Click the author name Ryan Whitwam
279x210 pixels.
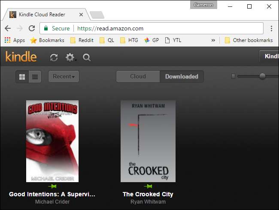[x=148, y=202]
